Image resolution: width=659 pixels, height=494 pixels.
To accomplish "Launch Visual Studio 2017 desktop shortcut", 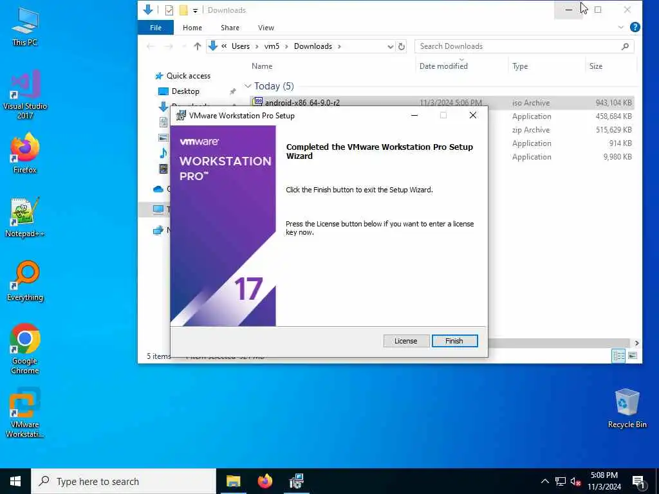I will tap(25, 95).
